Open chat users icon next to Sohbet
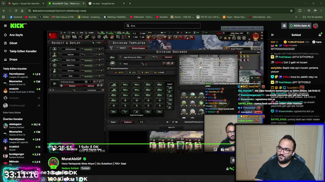The image size is (325, 182). [x=320, y=35]
